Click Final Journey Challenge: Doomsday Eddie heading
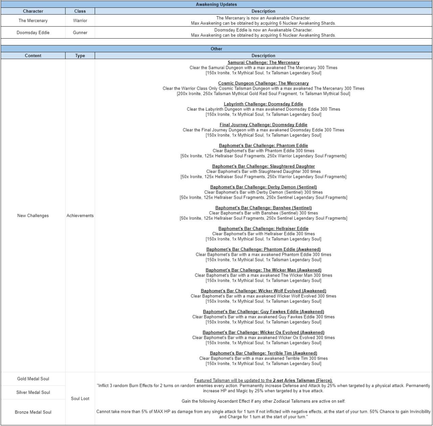 [263, 125]
